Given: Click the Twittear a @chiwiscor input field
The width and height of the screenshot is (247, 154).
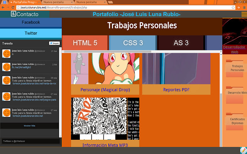Looking at the screenshot, I should [29, 141].
